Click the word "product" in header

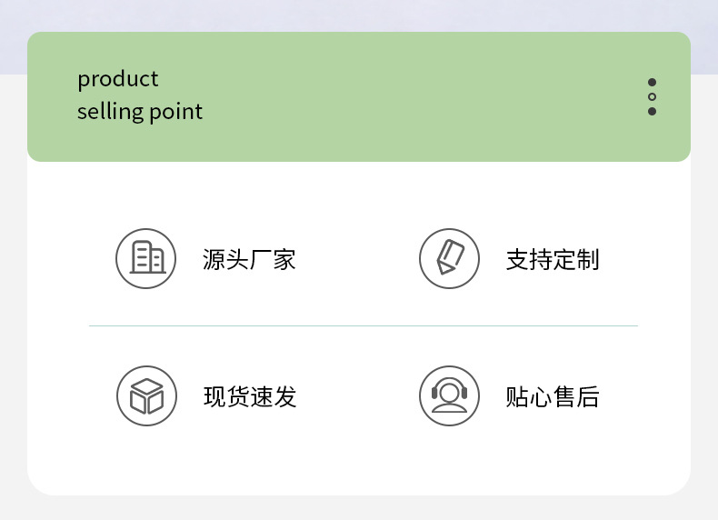click(x=117, y=79)
